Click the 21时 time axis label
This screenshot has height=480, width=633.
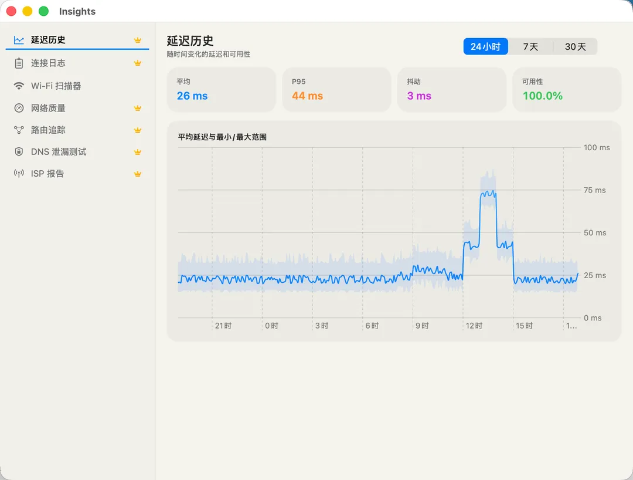tap(223, 326)
